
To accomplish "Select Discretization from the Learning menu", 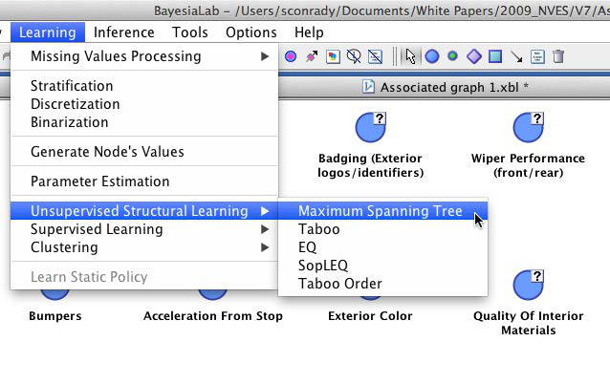I will click(75, 104).
